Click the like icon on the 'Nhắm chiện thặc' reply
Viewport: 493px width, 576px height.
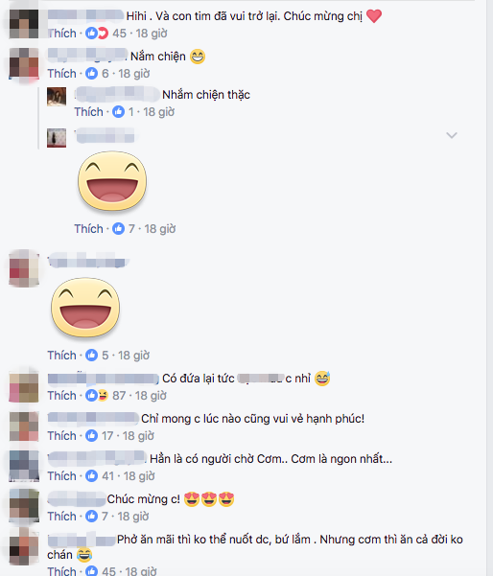coord(118,112)
